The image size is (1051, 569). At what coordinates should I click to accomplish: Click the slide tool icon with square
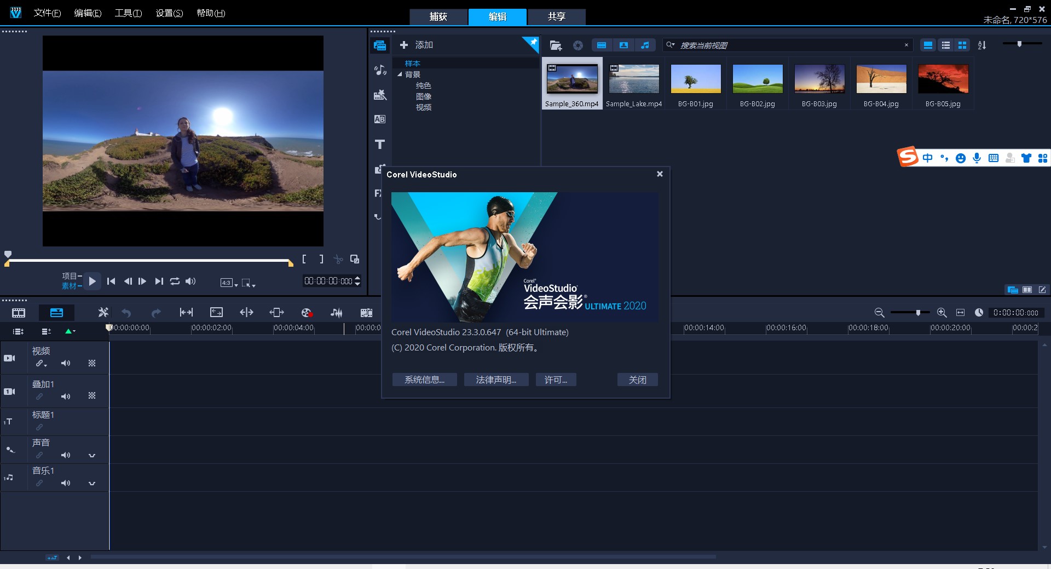pyautogui.click(x=276, y=312)
